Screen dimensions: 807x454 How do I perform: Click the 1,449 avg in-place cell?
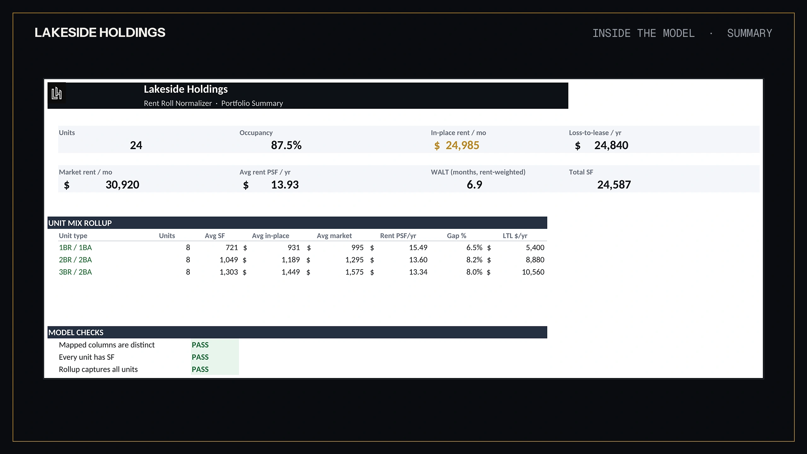pos(291,272)
